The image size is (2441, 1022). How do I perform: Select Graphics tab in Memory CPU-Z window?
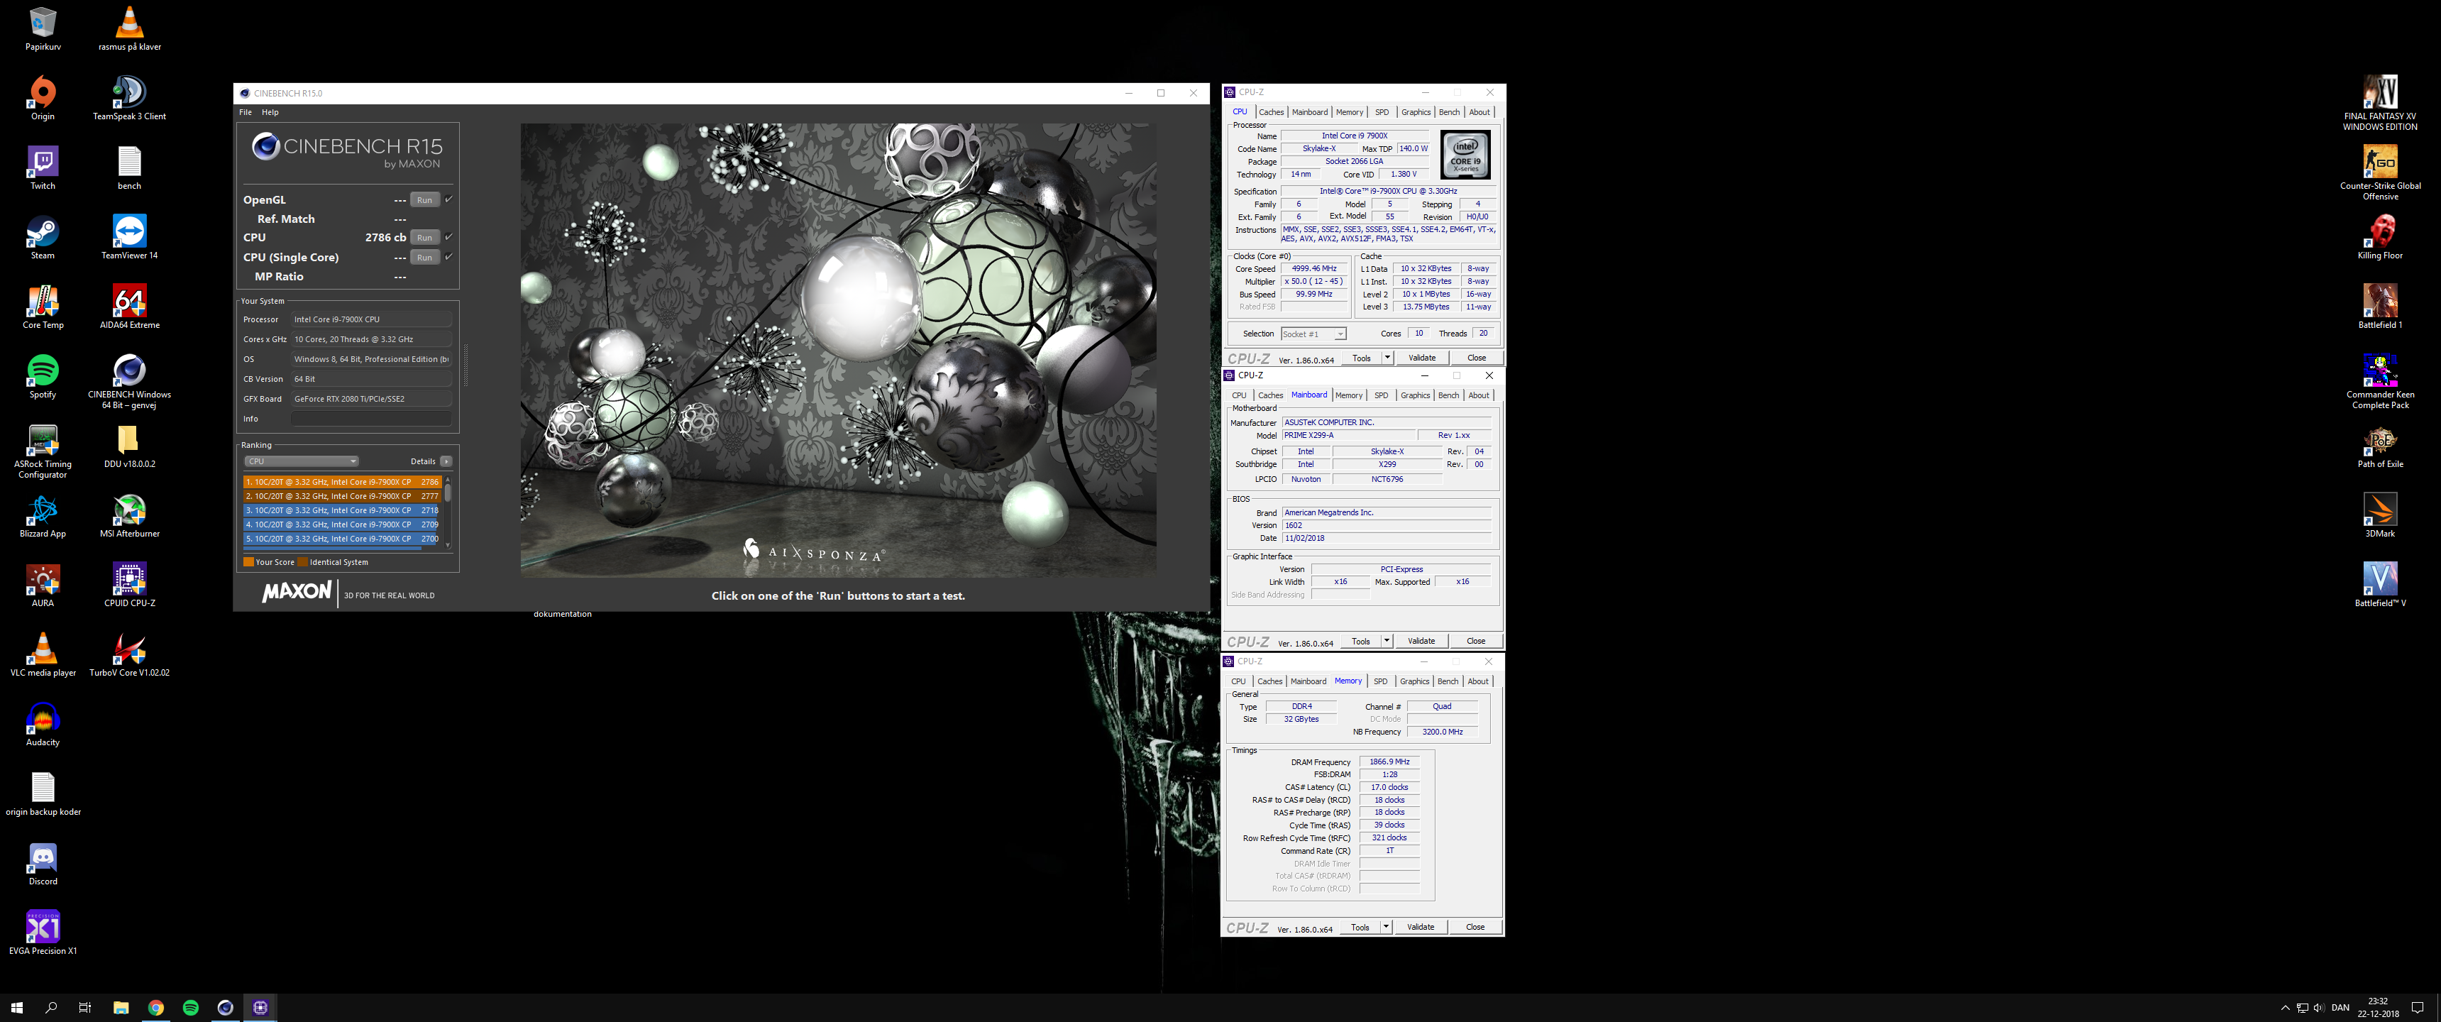(1414, 681)
